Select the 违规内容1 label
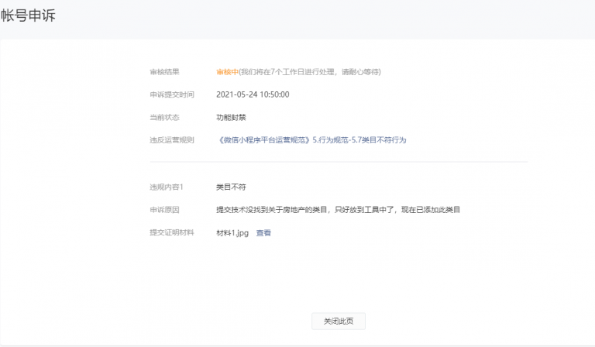The height and width of the screenshot is (347, 595). pos(167,187)
